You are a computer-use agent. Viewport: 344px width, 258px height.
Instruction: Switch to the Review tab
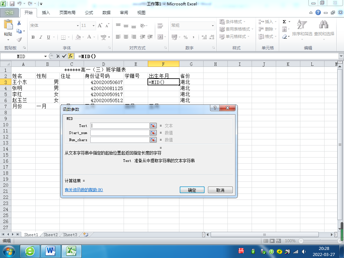tap(124, 12)
